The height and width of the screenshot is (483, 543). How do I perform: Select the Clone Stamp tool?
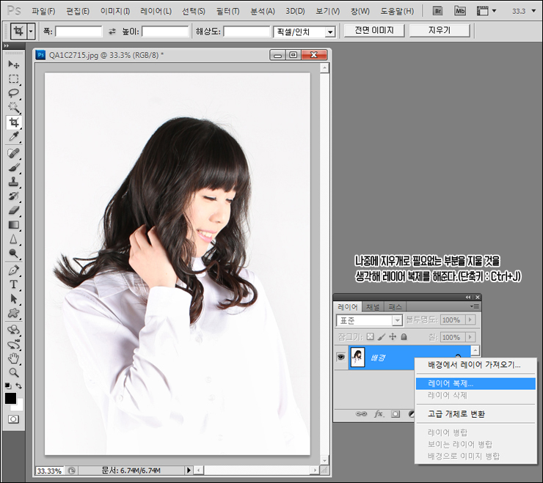click(13, 182)
